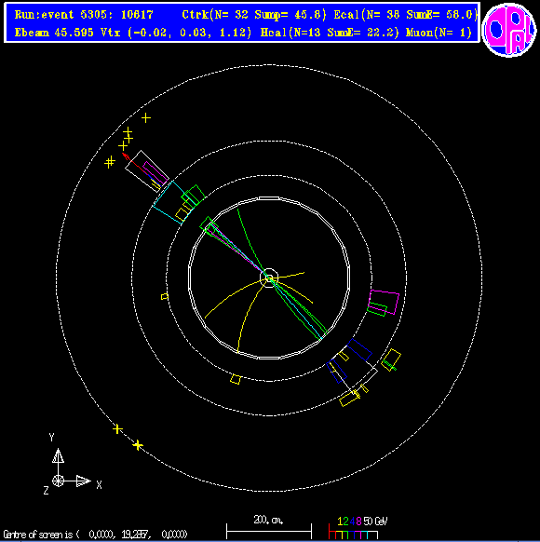Click the Centre of screen coordinates text
The width and height of the screenshot is (540, 542).
[95, 535]
